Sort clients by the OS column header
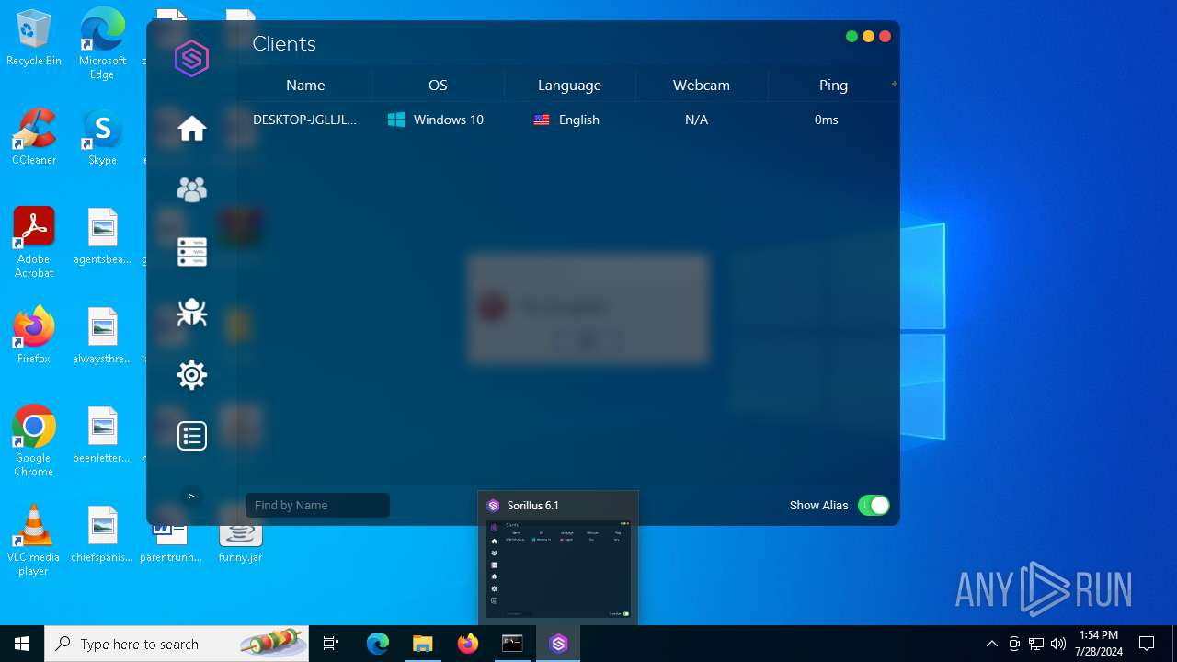This screenshot has width=1177, height=662. pos(438,85)
